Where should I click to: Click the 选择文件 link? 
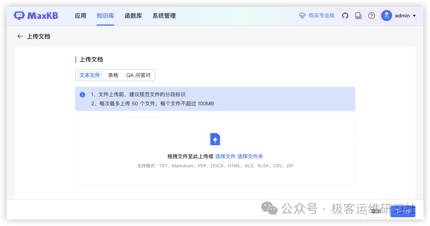click(225, 156)
